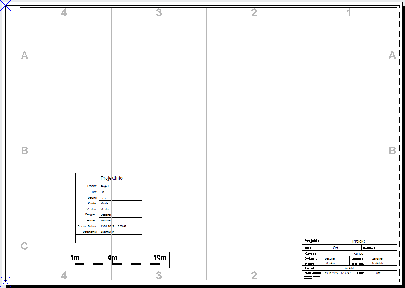The height and width of the screenshot is (288, 405).
Task: Click the Datum placeholder in the title block
Action: click(x=386, y=248)
